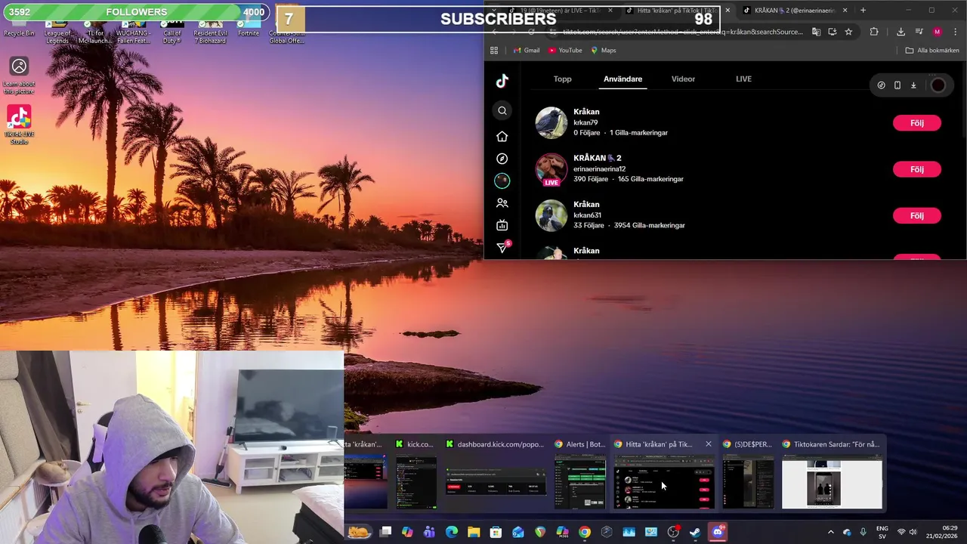The width and height of the screenshot is (967, 544).
Task: Select Alerts | Bot window thumbnail
Action: point(579,474)
